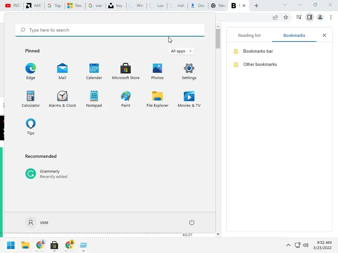Viewport: 338px width, 253px height.
Task: Click the page scrollbar down arrow
Action: coord(218,234)
